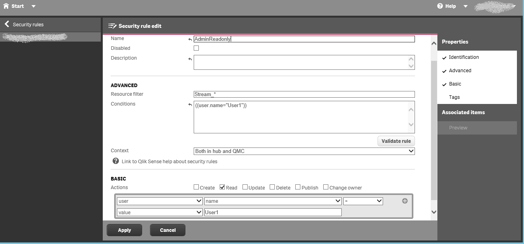Screen dimensions: 524x244
Task: Click the Help question mark icon in header
Action: click(440, 6)
